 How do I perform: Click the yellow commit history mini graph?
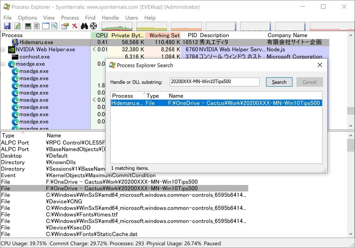(x=151, y=26)
